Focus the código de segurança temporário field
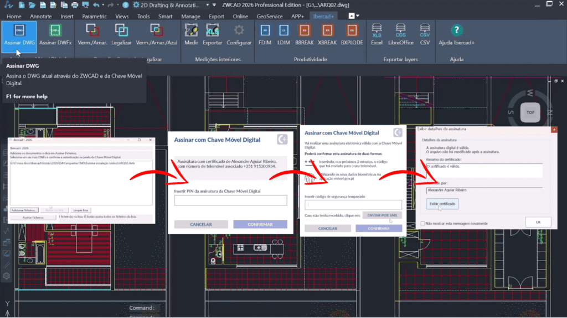567x318 pixels. (353, 205)
